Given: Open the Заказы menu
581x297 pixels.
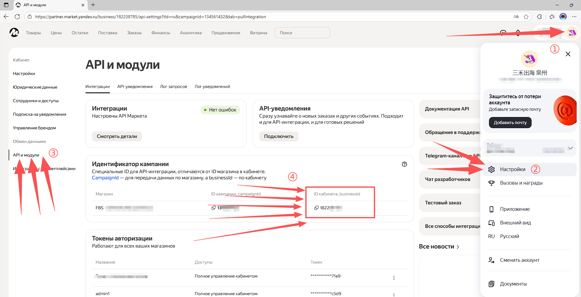Looking at the screenshot, I should tap(134, 33).
